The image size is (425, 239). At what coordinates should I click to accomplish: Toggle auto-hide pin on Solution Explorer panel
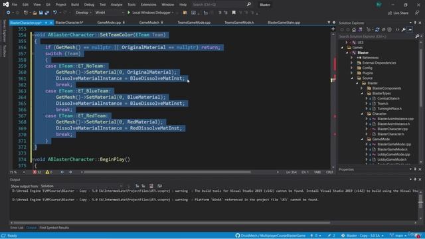(415, 23)
